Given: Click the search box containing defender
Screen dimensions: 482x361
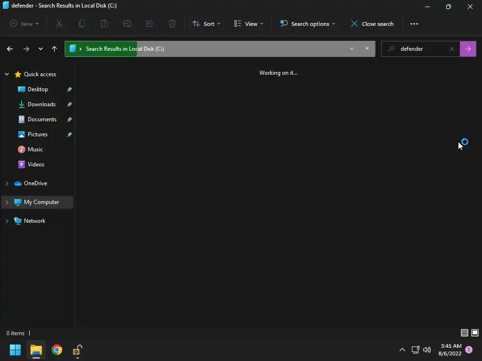Looking at the screenshot, I should point(420,49).
